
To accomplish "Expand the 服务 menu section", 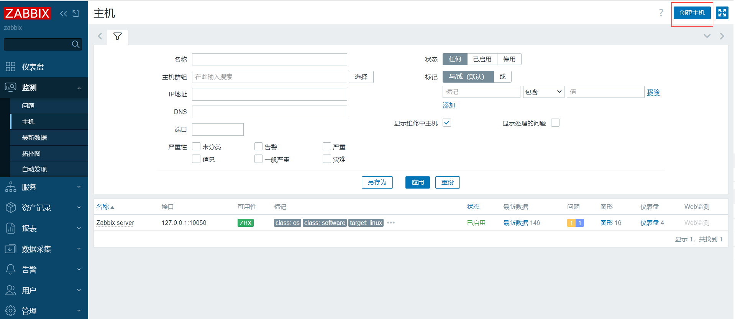I will (x=79, y=187).
